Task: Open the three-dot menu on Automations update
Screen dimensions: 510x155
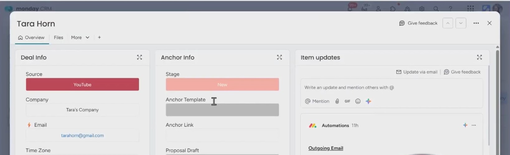Action: 474,125
